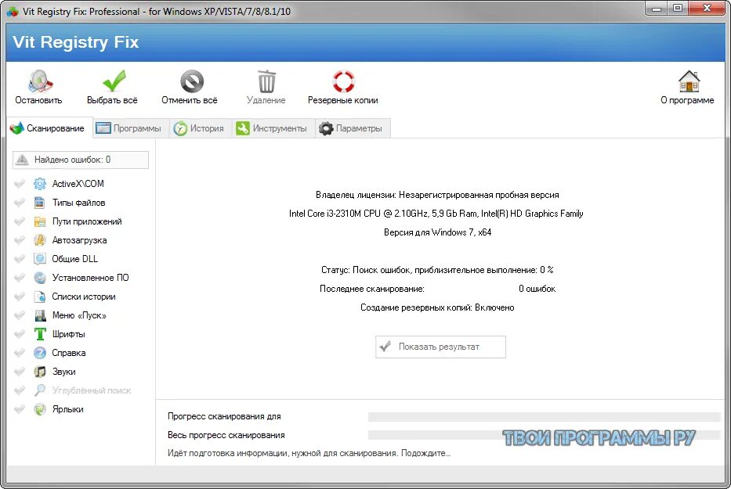This screenshot has width=731, height=489.
Task: Toggle the Шрифты checkmark
Action: pos(19,334)
